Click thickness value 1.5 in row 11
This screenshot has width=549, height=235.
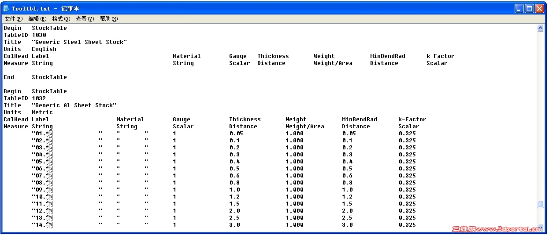[x=234, y=204]
